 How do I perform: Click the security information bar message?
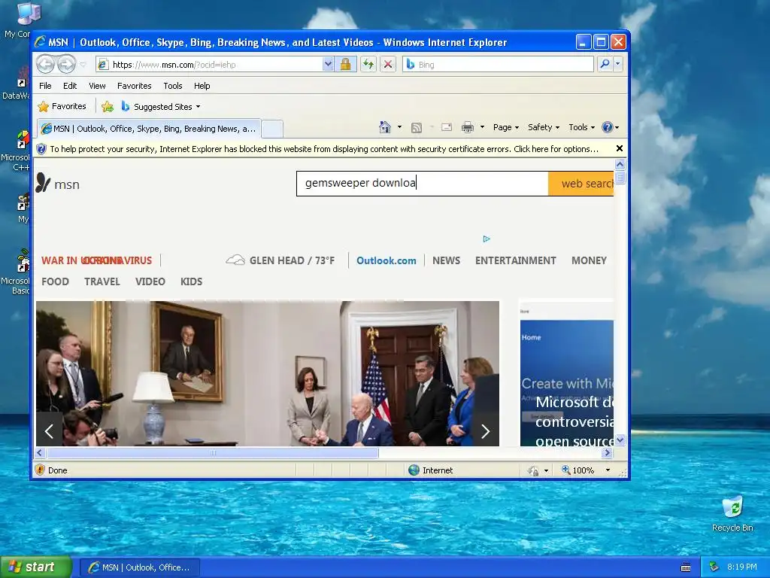[324, 149]
